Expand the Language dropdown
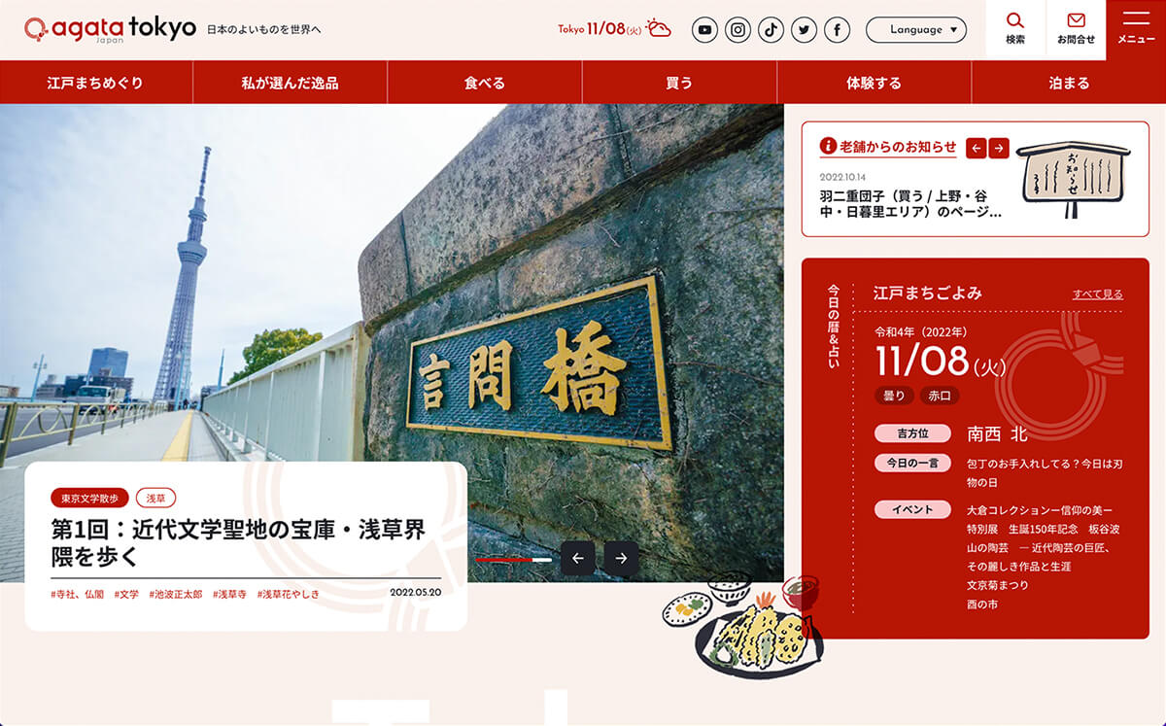Image resolution: width=1166 pixels, height=726 pixels. [x=915, y=30]
